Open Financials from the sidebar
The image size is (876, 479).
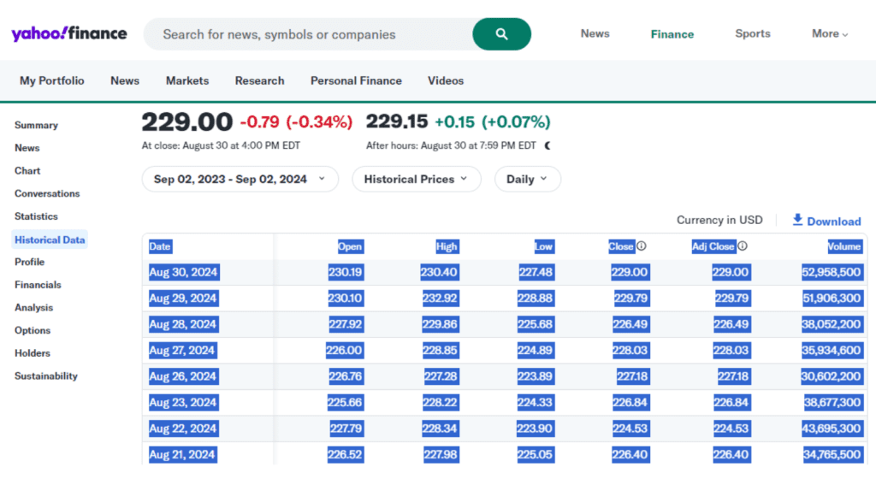(x=38, y=285)
